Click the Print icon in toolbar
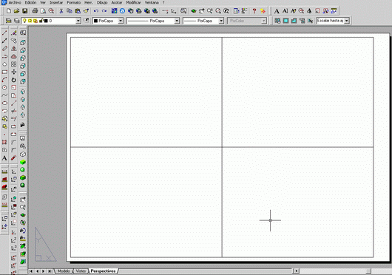This screenshot has height=275, width=392. (35, 11)
